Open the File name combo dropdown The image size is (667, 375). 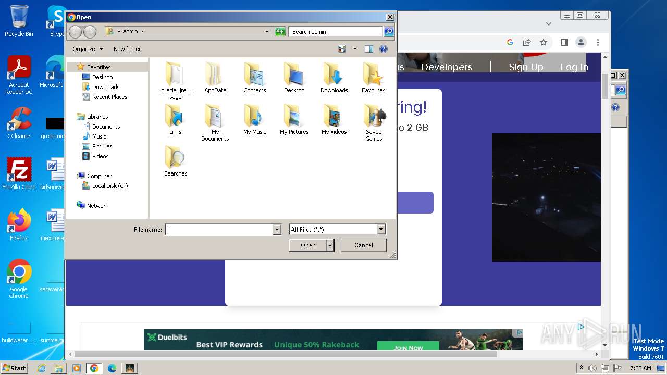277,230
